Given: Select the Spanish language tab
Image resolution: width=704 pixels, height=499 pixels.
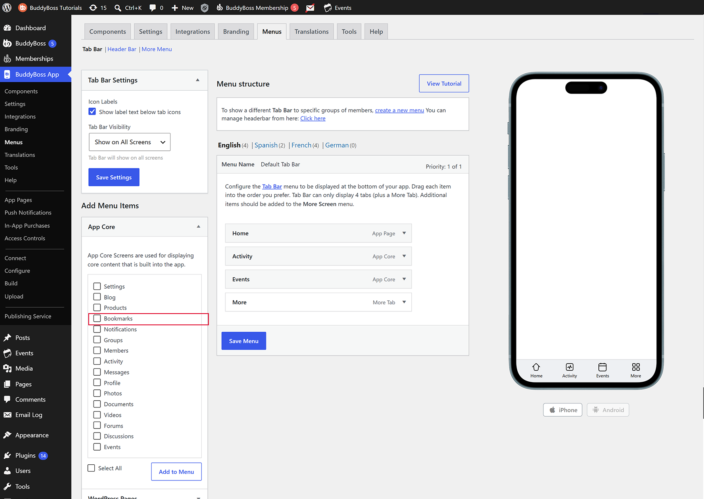Looking at the screenshot, I should pyautogui.click(x=266, y=145).
